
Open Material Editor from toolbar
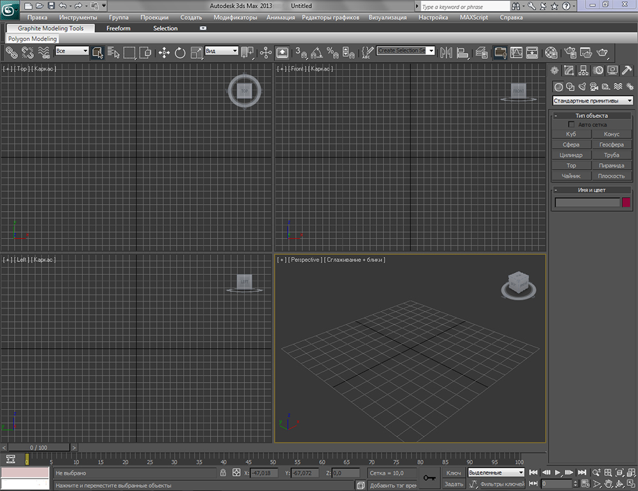[x=551, y=52]
